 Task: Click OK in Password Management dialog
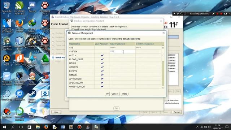pos(108,94)
